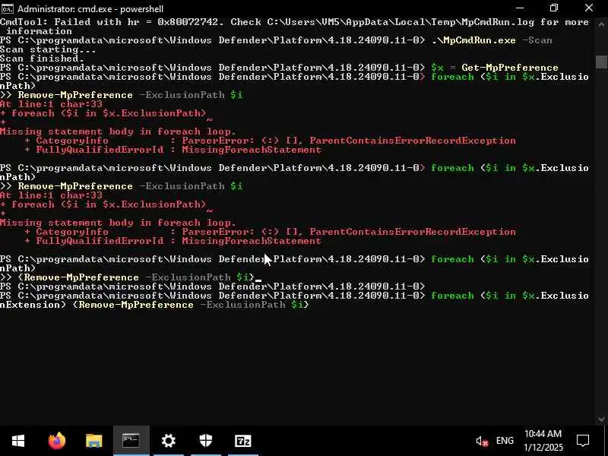Click the second "Missing statement body in foreach loop." error

118,223
